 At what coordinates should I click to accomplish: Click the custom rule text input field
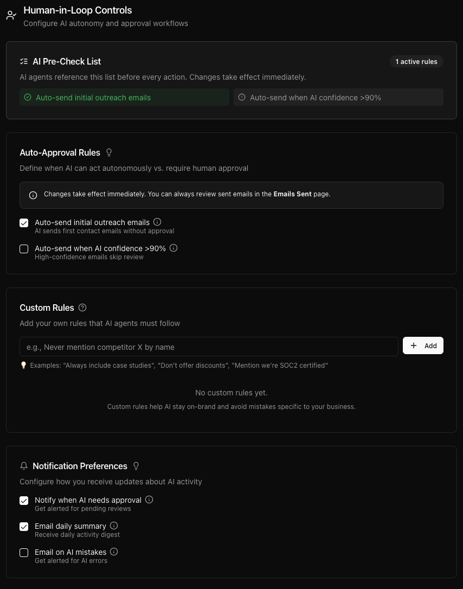[209, 347]
